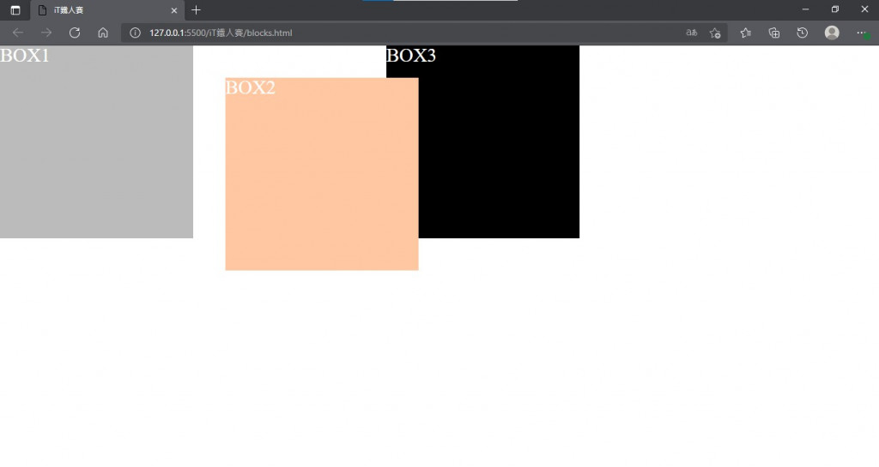Open a new tab with plus button
The width and height of the screenshot is (879, 467).
[196, 10]
